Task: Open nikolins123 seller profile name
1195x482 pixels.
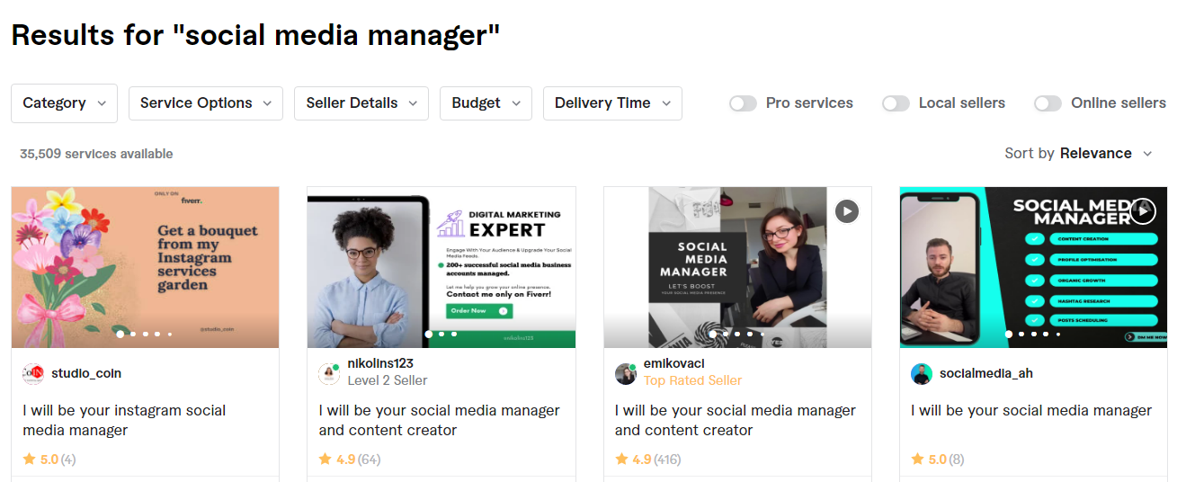Action: click(x=380, y=363)
